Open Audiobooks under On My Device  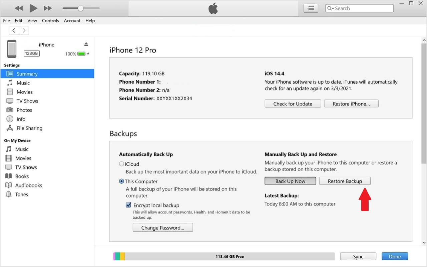click(x=28, y=185)
